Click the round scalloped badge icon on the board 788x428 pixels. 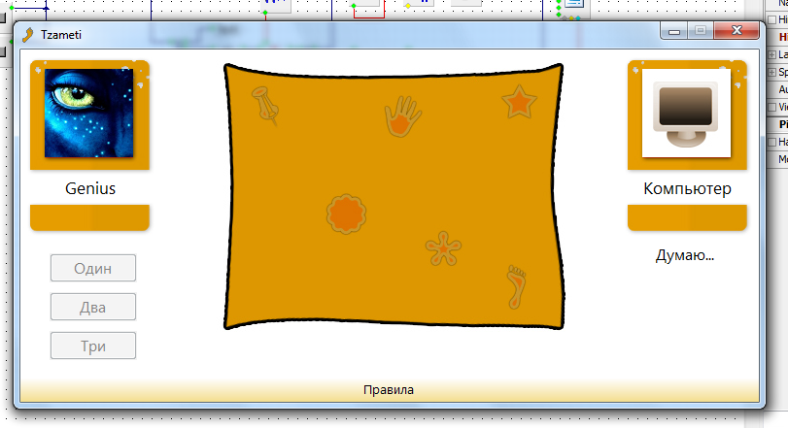click(x=344, y=214)
